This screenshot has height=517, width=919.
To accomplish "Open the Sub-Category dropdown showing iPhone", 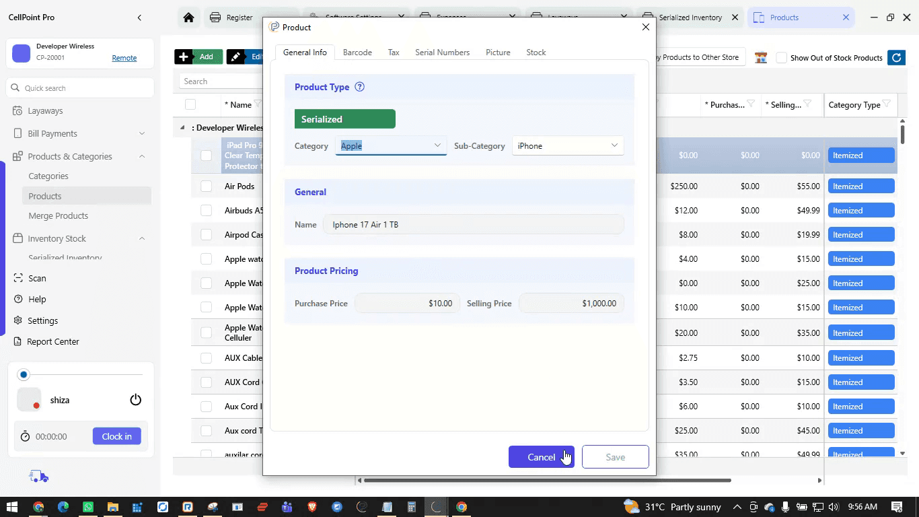I will tap(568, 145).
